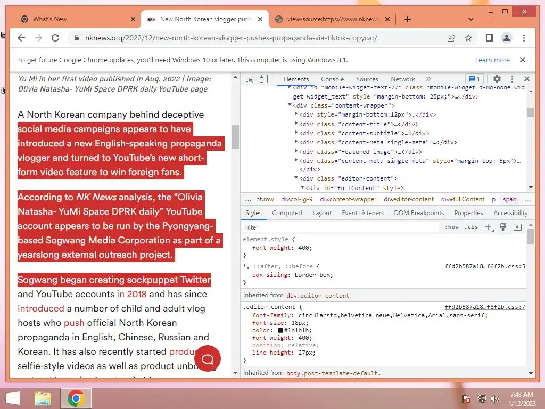545x409 pixels.
Task: Show more DevTools tabs
Action: pos(428,79)
